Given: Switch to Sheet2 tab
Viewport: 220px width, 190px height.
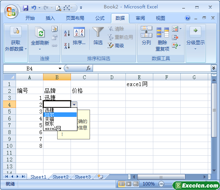Looking at the screenshot, I should (61, 177).
